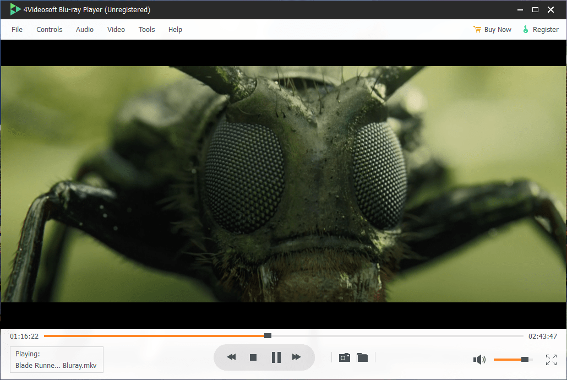Open the Controls menu
The image size is (567, 380).
click(50, 30)
